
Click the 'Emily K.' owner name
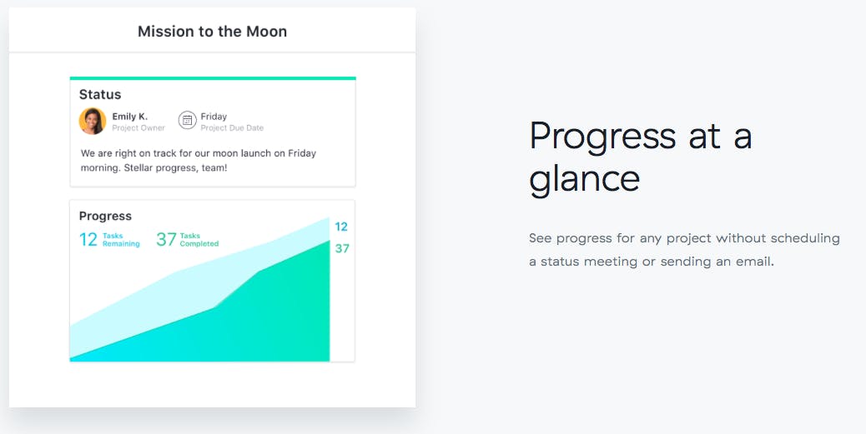click(129, 117)
